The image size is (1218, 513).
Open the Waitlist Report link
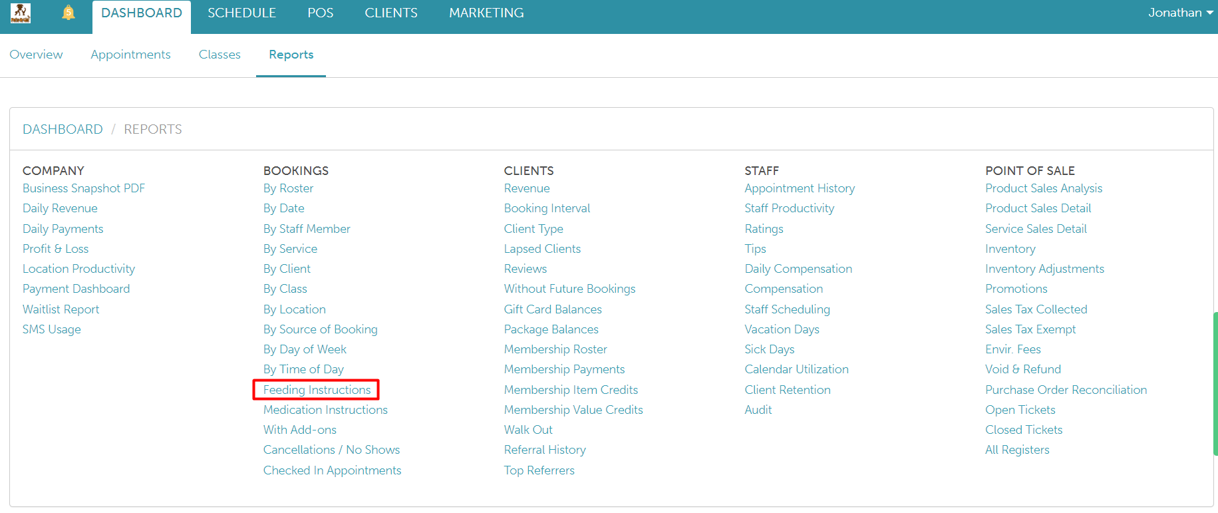[x=61, y=309]
